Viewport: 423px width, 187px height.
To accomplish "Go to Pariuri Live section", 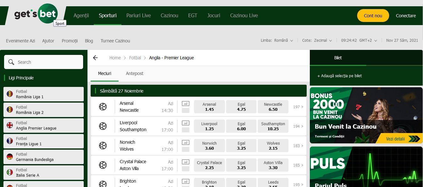I will (139, 15).
